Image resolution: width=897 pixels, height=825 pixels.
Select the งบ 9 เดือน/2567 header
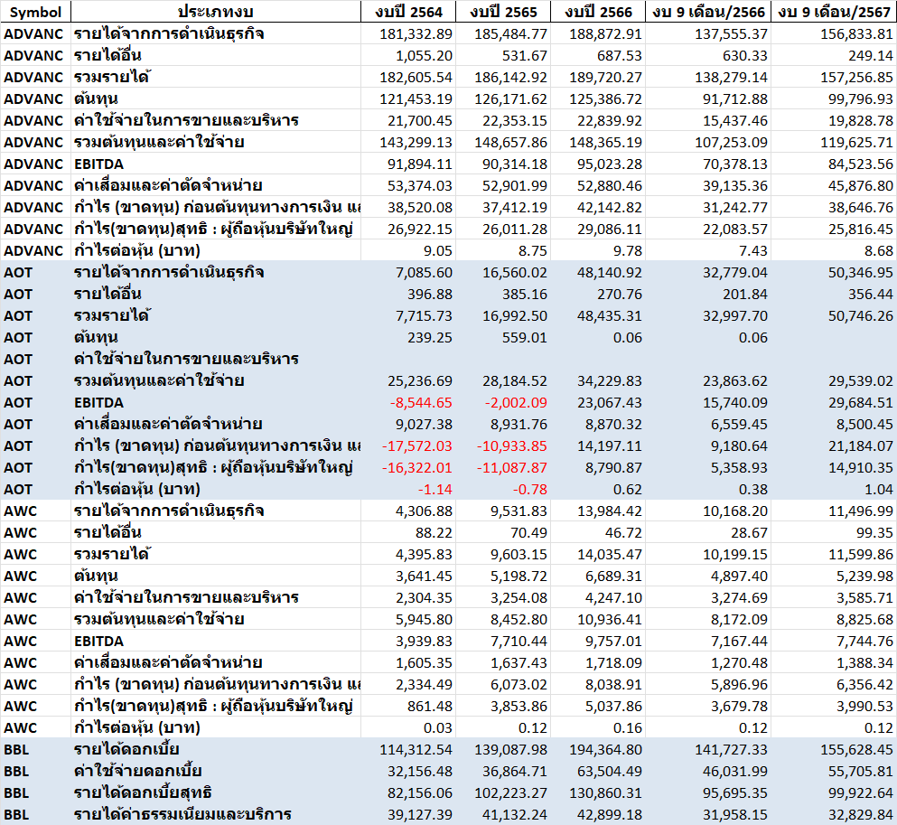(834, 12)
